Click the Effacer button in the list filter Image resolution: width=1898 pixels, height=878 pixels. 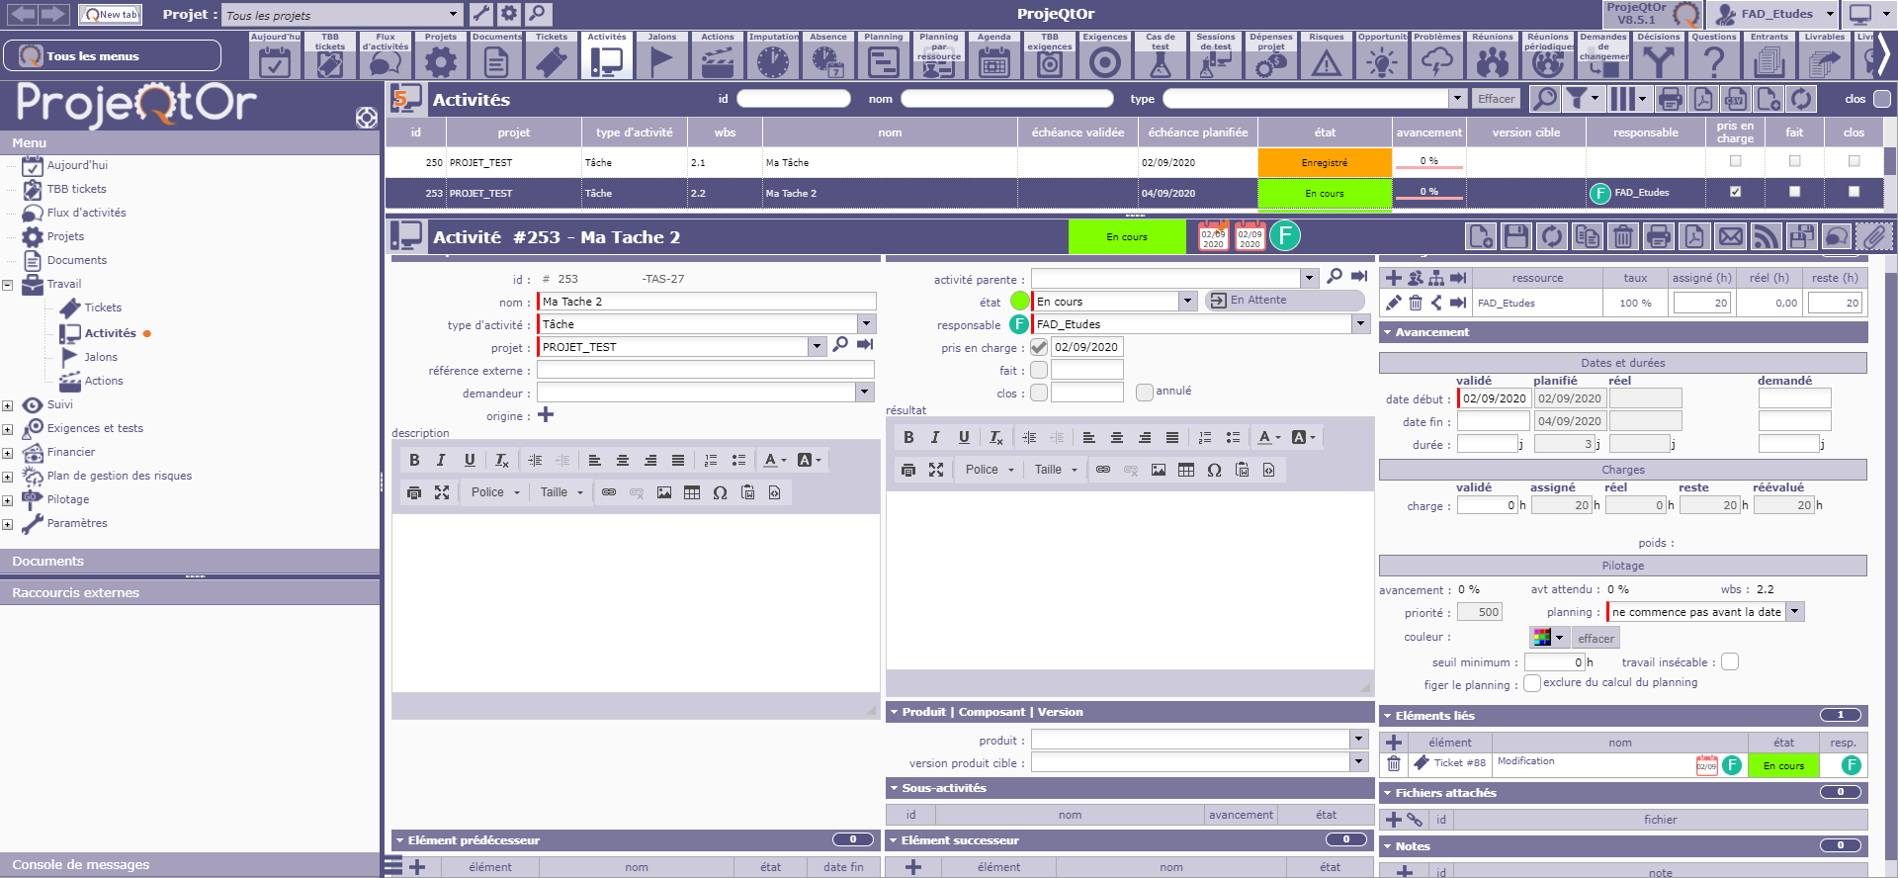tap(1496, 99)
